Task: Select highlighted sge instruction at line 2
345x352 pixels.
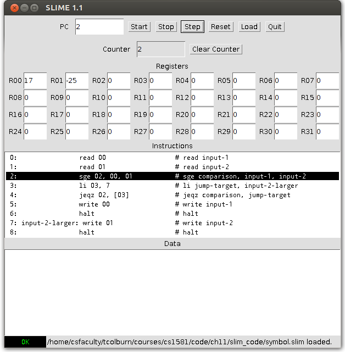Action: click(x=172, y=176)
